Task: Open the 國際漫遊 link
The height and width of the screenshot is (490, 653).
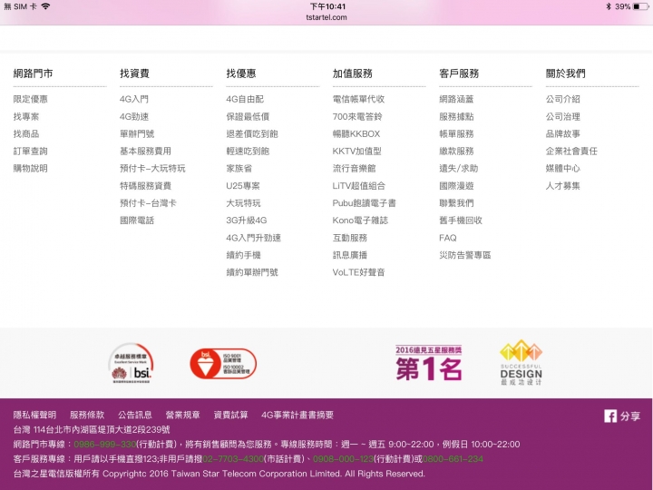Action: (456, 186)
